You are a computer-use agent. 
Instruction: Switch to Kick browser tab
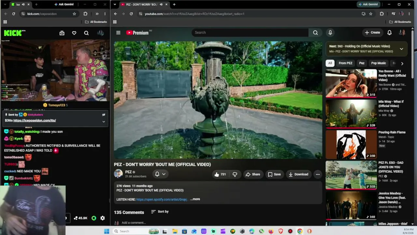tap(20, 4)
